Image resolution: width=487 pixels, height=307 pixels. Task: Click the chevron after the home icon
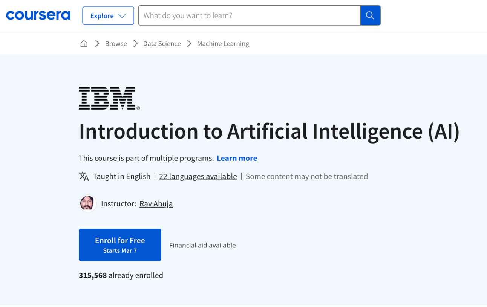click(x=97, y=44)
